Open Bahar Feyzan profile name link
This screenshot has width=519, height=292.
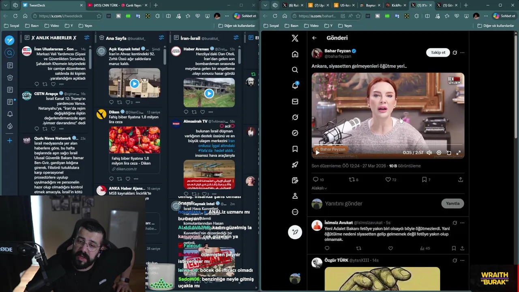[337, 51]
